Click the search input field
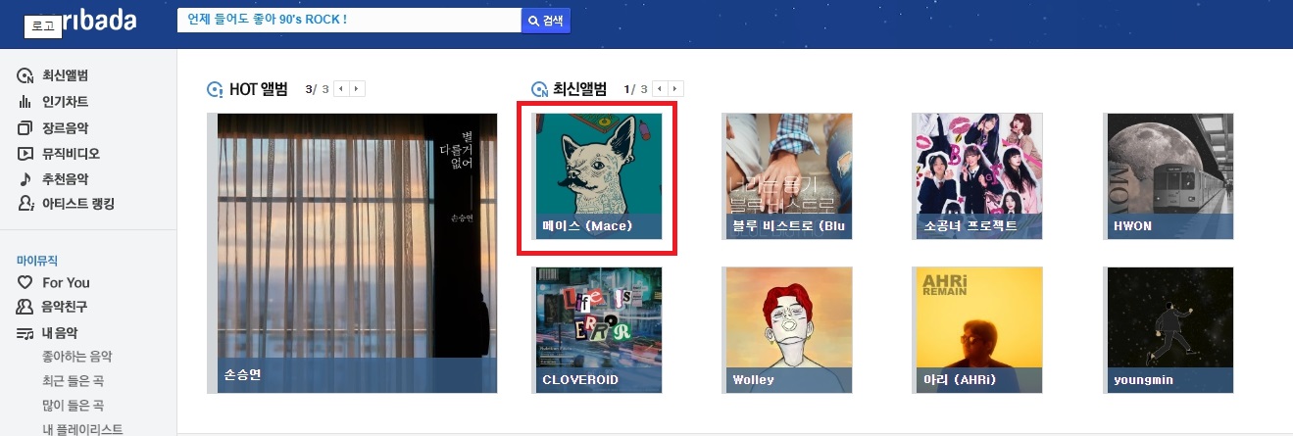 pyautogui.click(x=349, y=21)
